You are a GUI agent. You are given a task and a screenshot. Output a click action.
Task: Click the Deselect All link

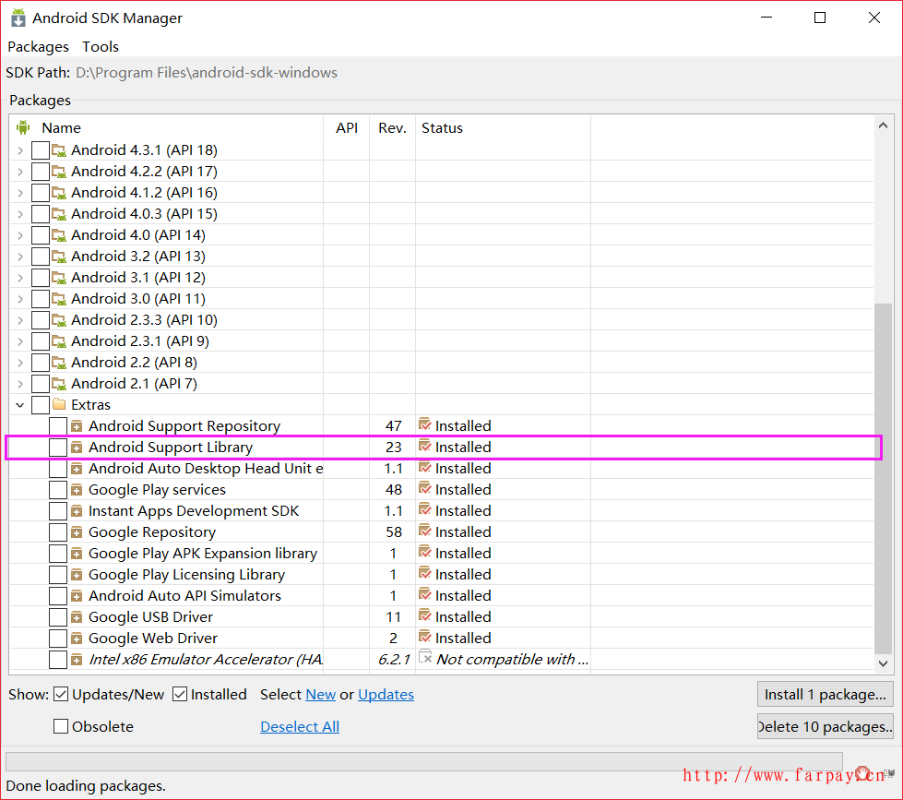[300, 727]
